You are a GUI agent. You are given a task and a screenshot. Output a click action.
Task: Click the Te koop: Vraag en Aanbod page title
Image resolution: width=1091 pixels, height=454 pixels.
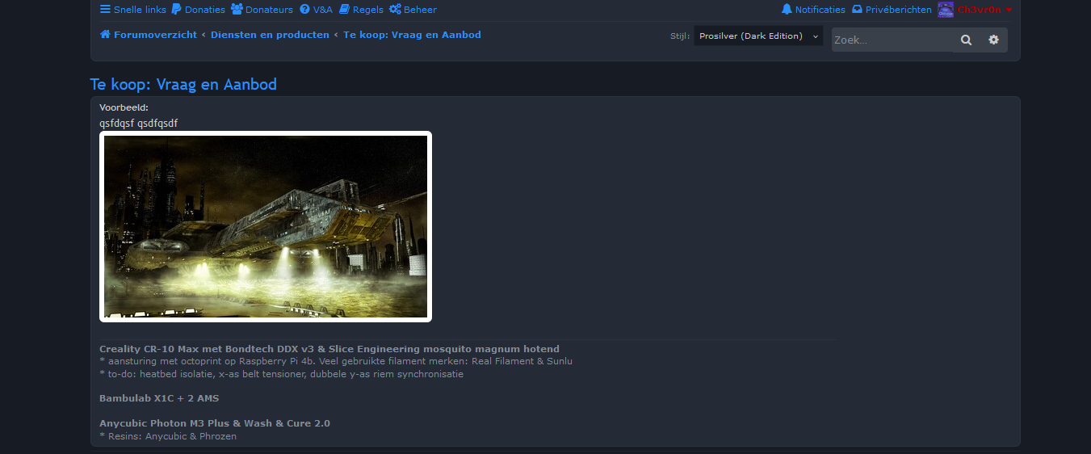point(183,85)
